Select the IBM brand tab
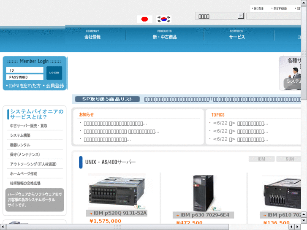Image resolution: width=307 pixels, height=230 pixels. [x=261, y=159]
